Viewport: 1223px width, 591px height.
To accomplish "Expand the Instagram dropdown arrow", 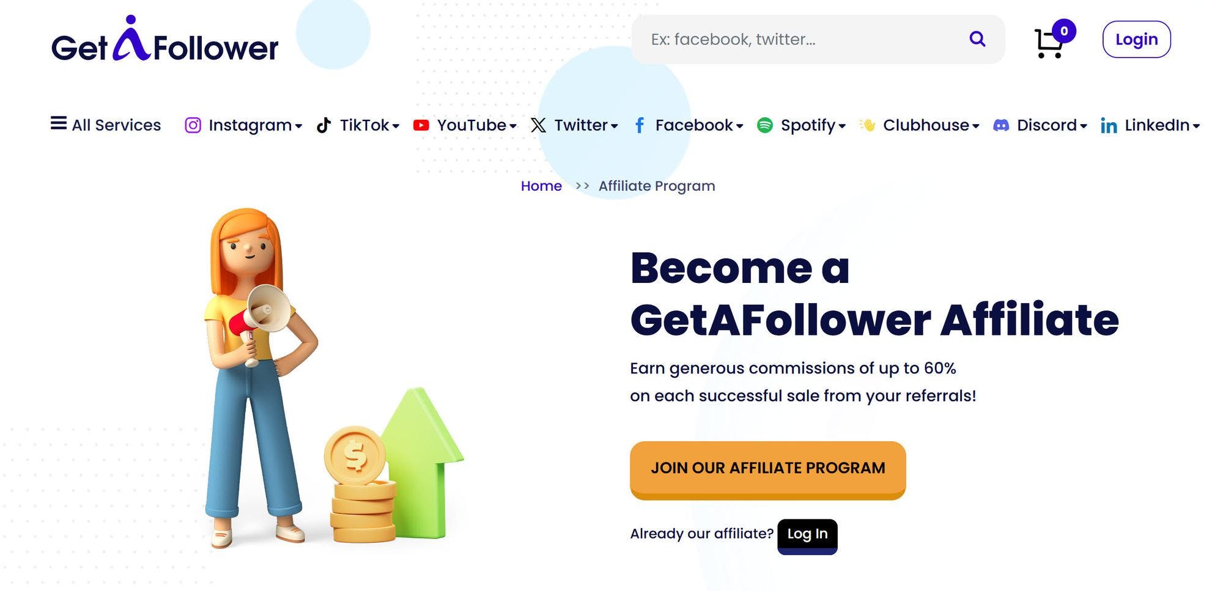I will pyautogui.click(x=298, y=127).
